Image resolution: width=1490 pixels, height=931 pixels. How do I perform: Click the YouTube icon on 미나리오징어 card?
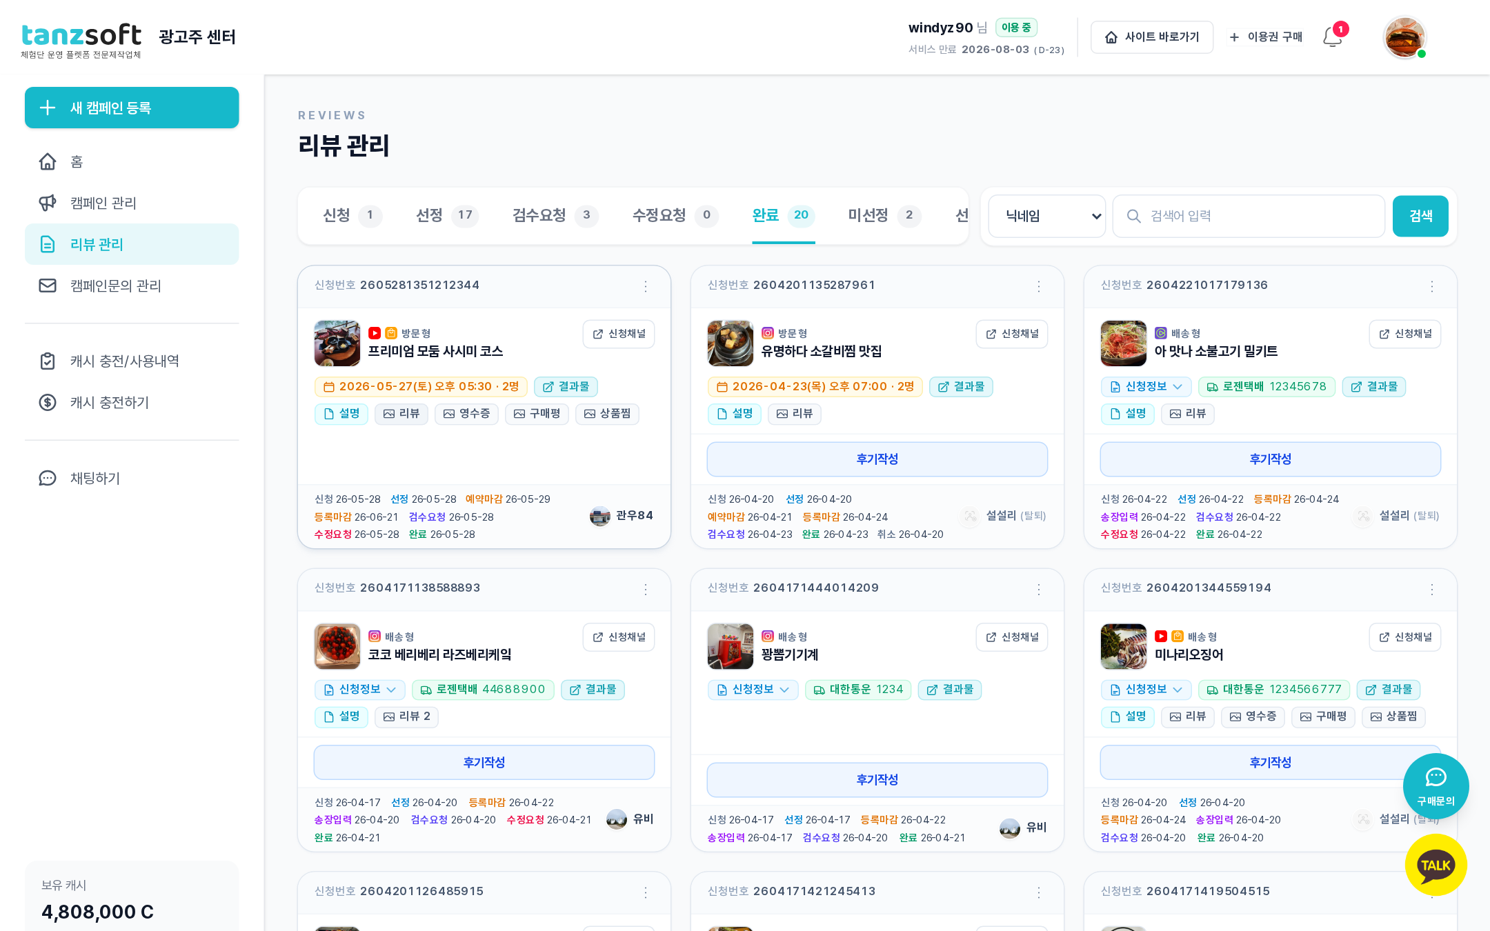coord(1161,637)
